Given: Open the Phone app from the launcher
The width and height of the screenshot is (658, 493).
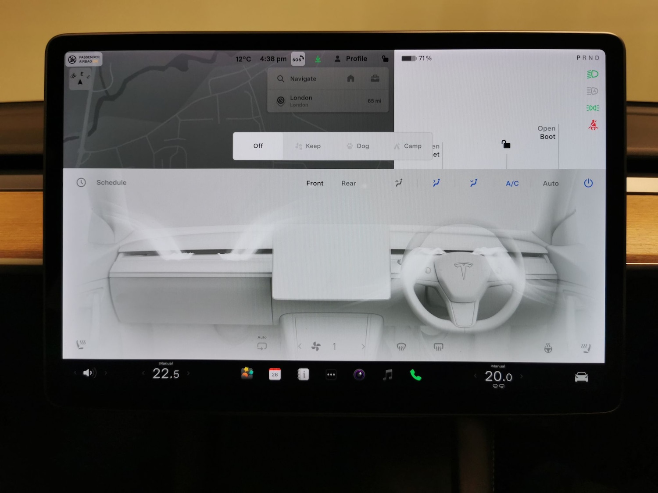Looking at the screenshot, I should pyautogui.click(x=415, y=375).
